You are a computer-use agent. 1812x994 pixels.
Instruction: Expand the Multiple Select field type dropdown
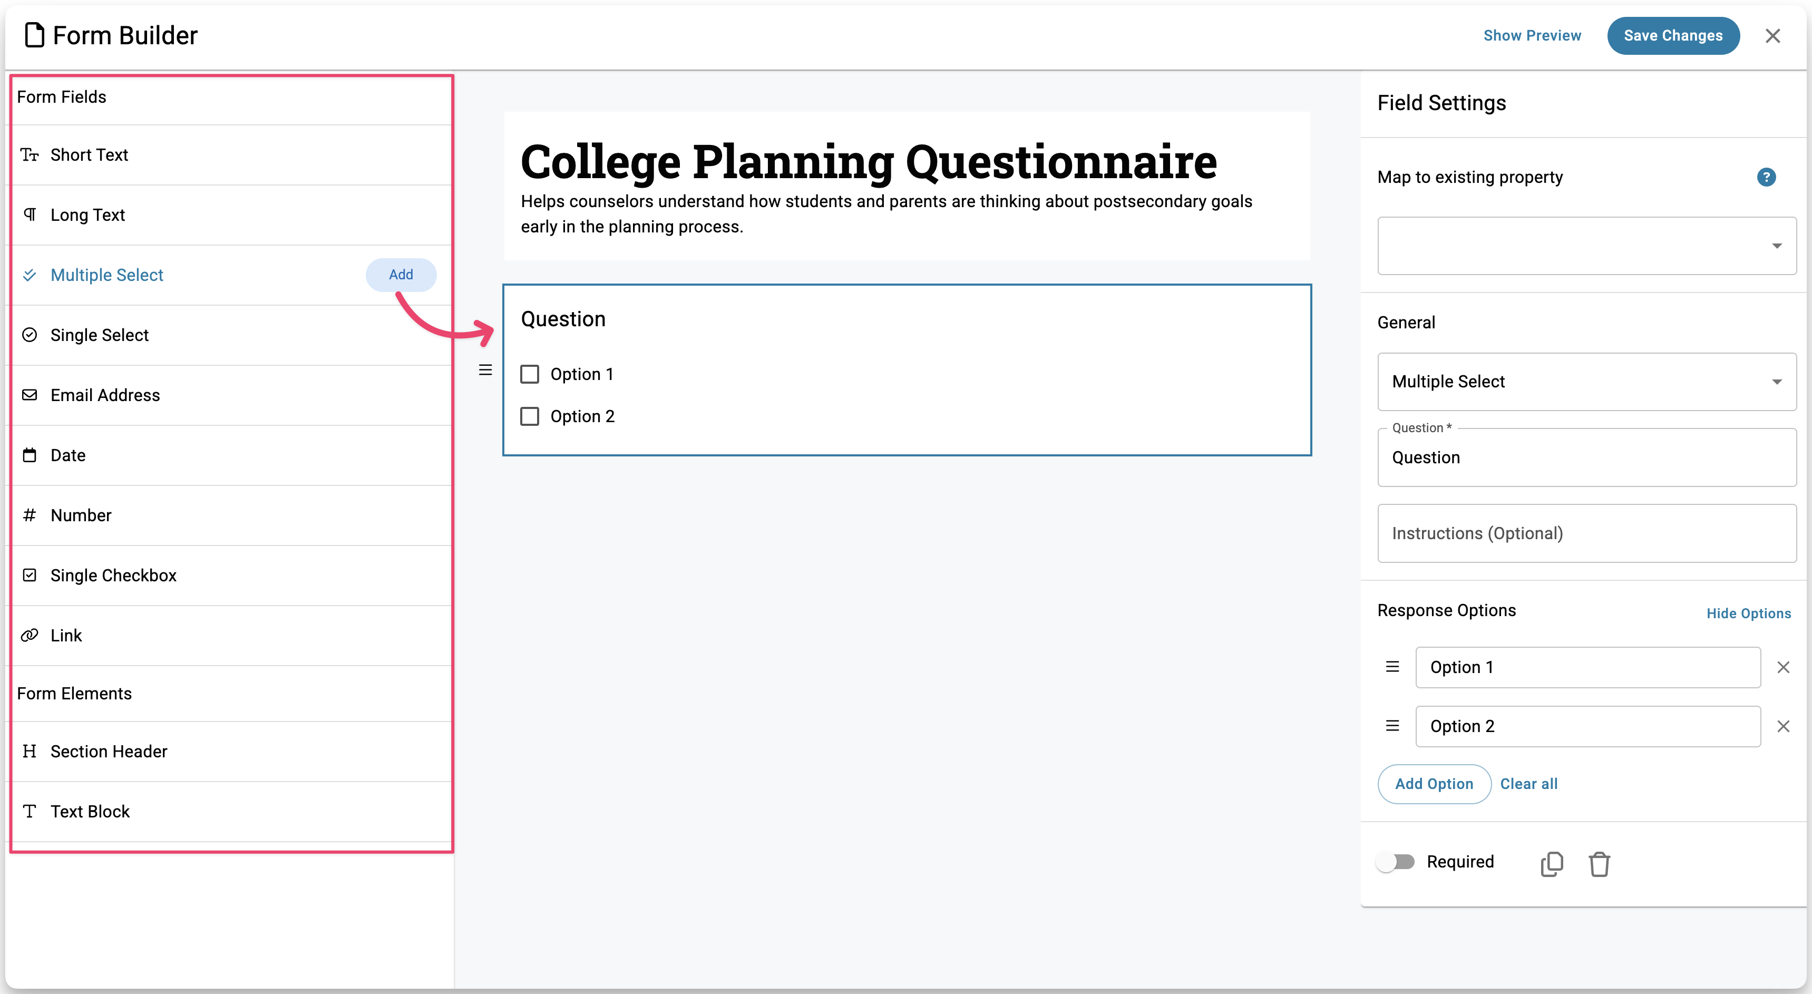pos(1586,381)
